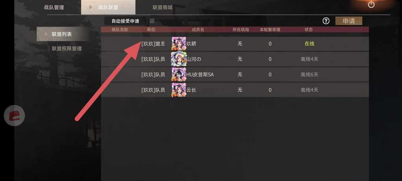Open 山河の's avatar portrait
The width and height of the screenshot is (402, 181).
point(179,59)
